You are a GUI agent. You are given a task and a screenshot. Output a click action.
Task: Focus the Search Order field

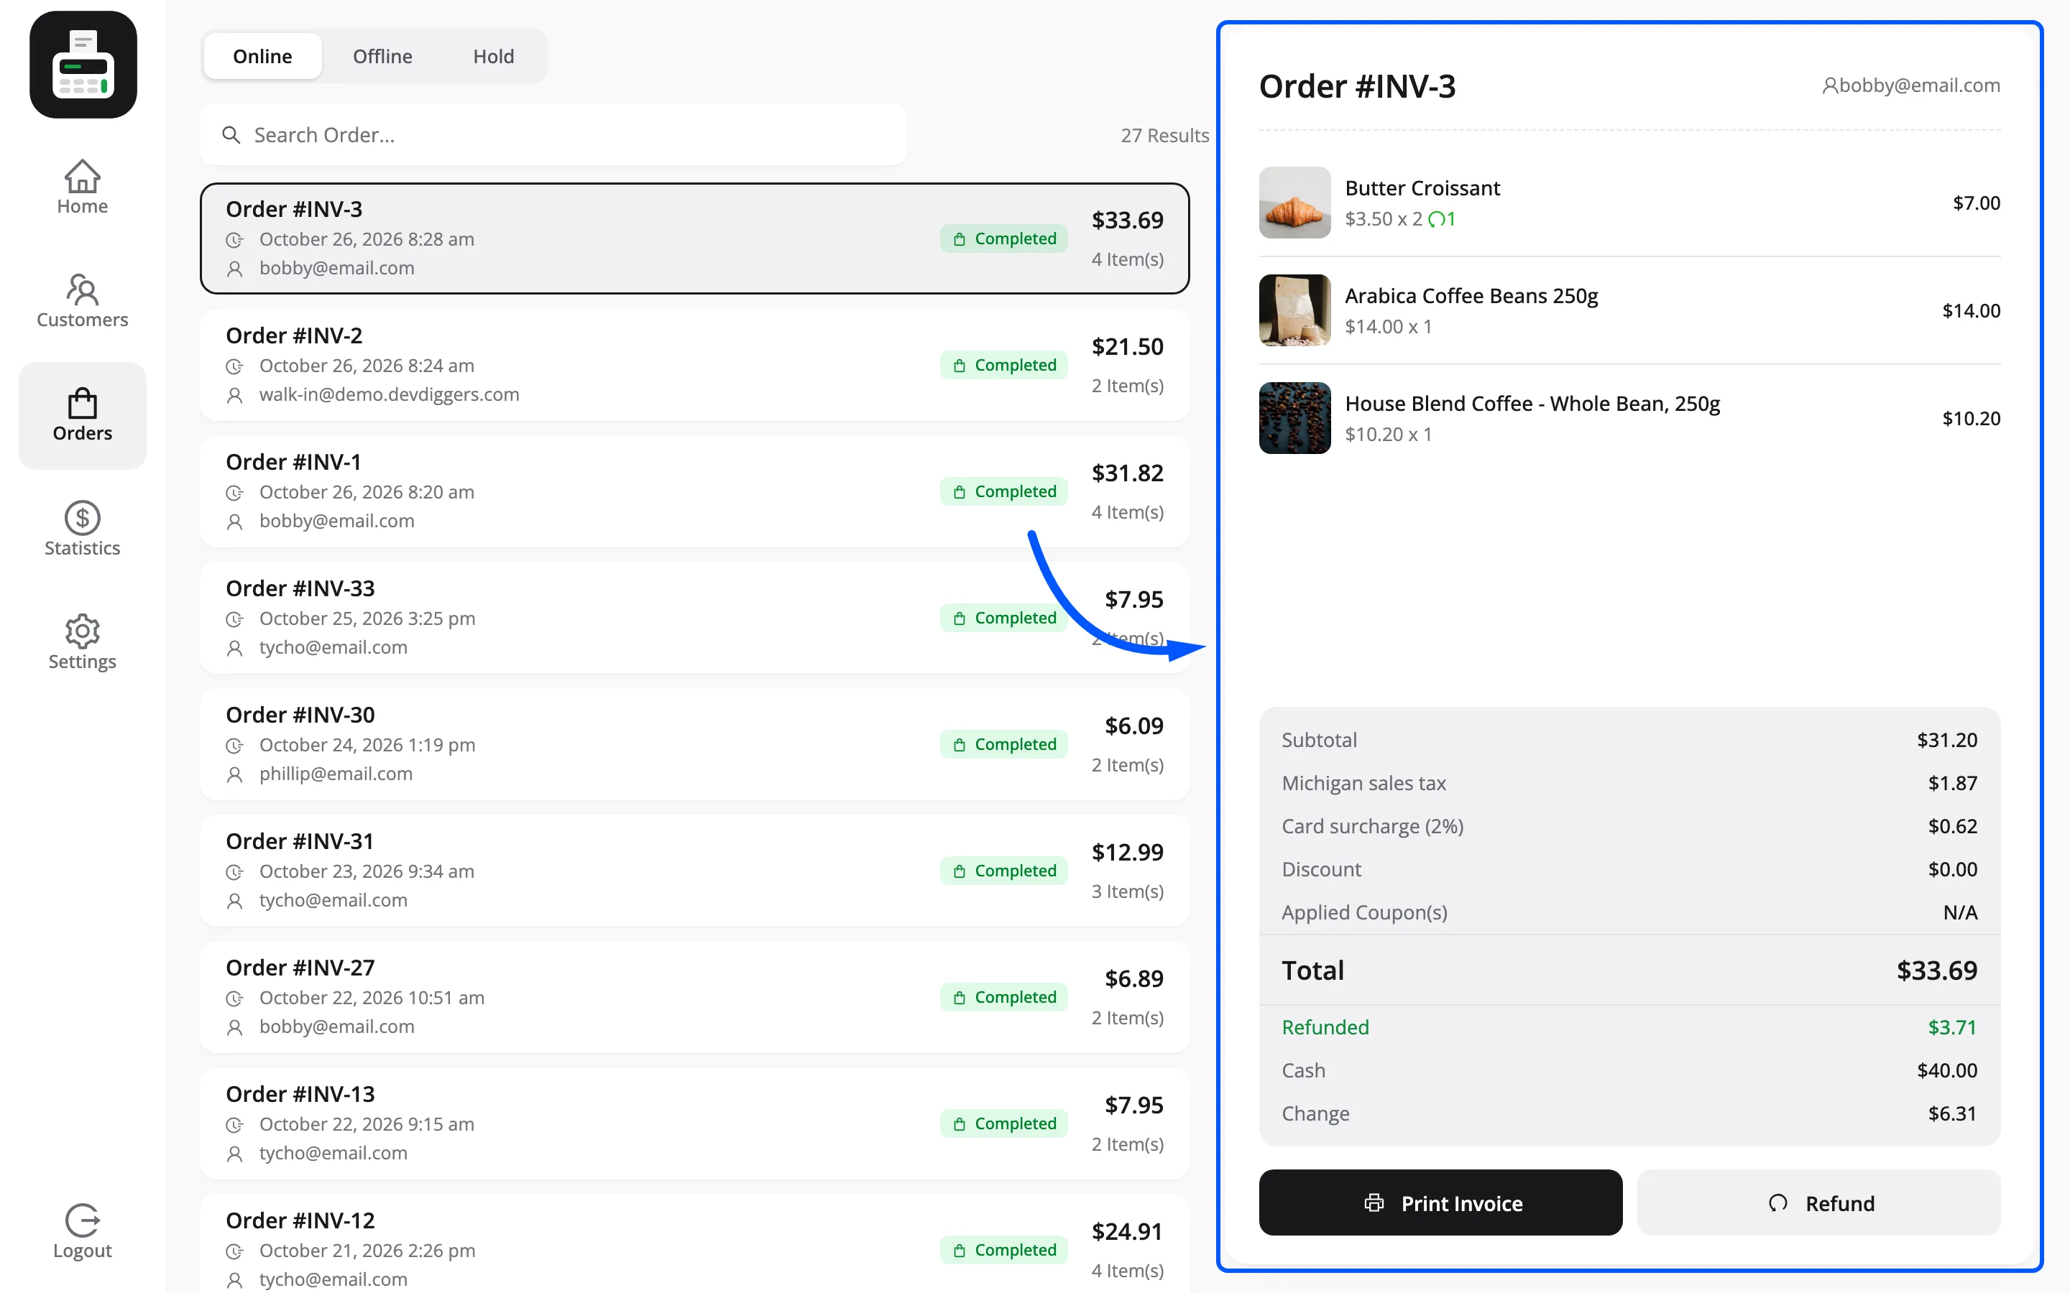[553, 135]
